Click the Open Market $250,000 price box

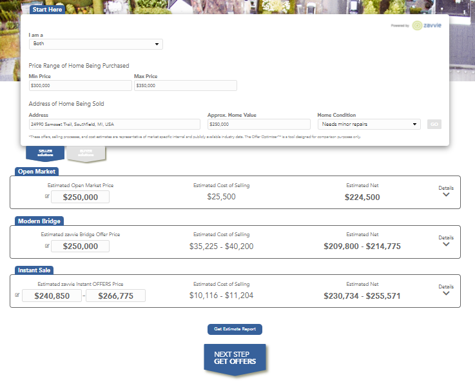tap(81, 197)
